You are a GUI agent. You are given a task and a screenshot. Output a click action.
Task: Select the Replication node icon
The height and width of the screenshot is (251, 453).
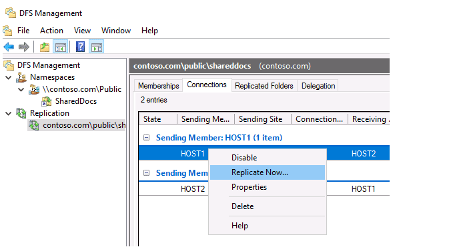[21, 113]
